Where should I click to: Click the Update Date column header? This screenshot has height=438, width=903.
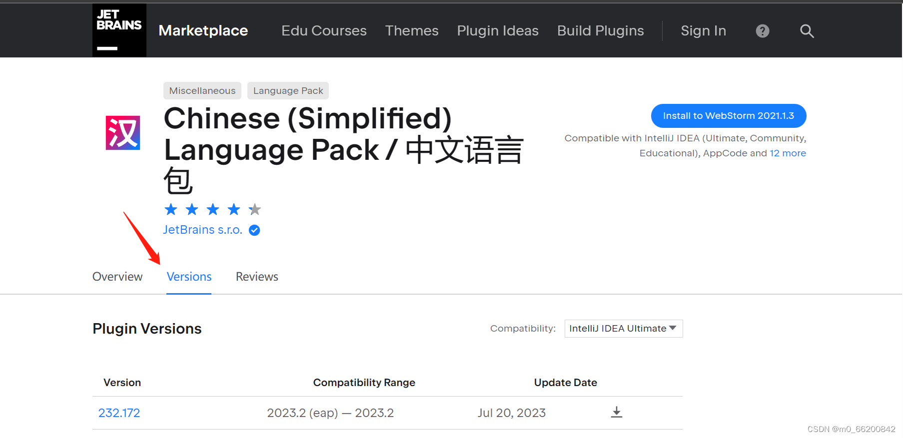coord(565,383)
